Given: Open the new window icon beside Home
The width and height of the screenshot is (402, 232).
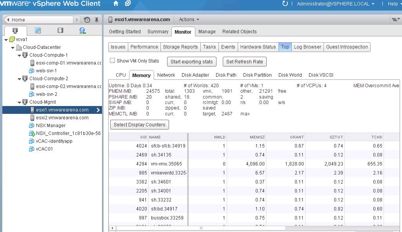Looking at the screenshot, I should pos(128,4).
